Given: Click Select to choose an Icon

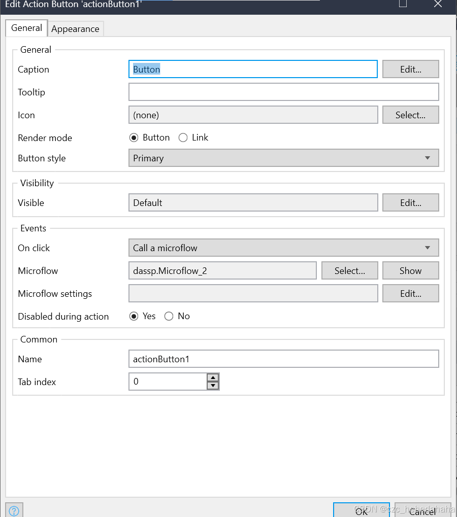Looking at the screenshot, I should 410,115.
